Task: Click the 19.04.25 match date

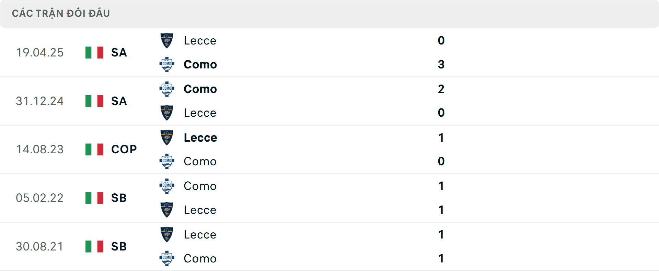Action: pyautogui.click(x=40, y=52)
